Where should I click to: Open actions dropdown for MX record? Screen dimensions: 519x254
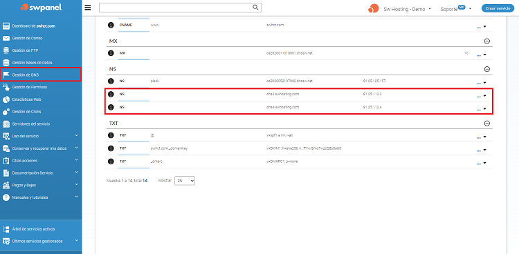(481, 55)
